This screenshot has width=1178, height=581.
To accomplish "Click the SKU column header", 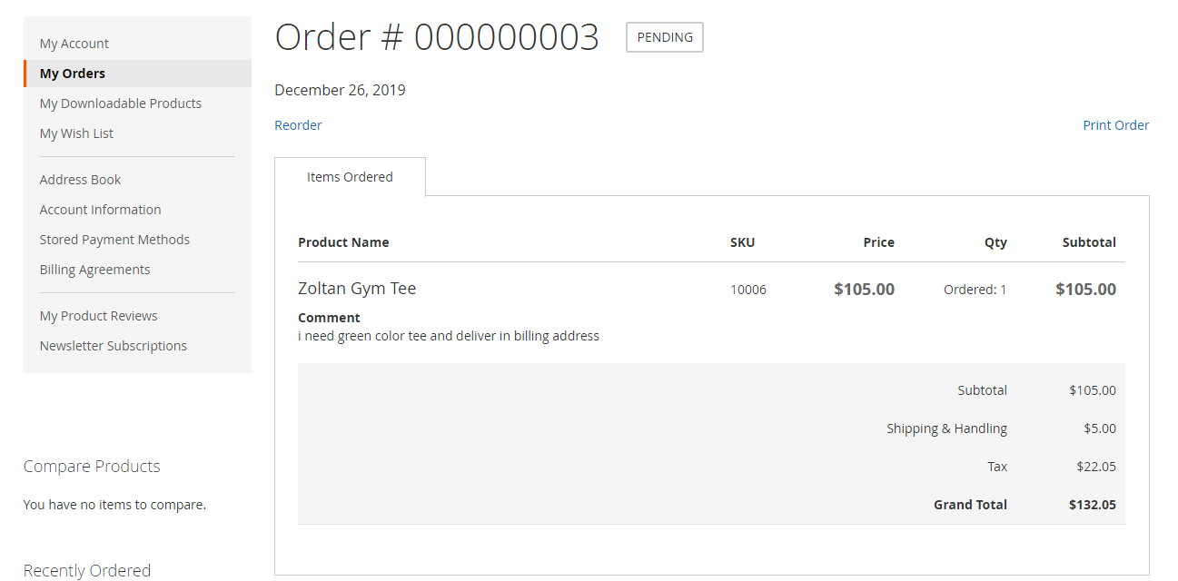I will pyautogui.click(x=742, y=242).
